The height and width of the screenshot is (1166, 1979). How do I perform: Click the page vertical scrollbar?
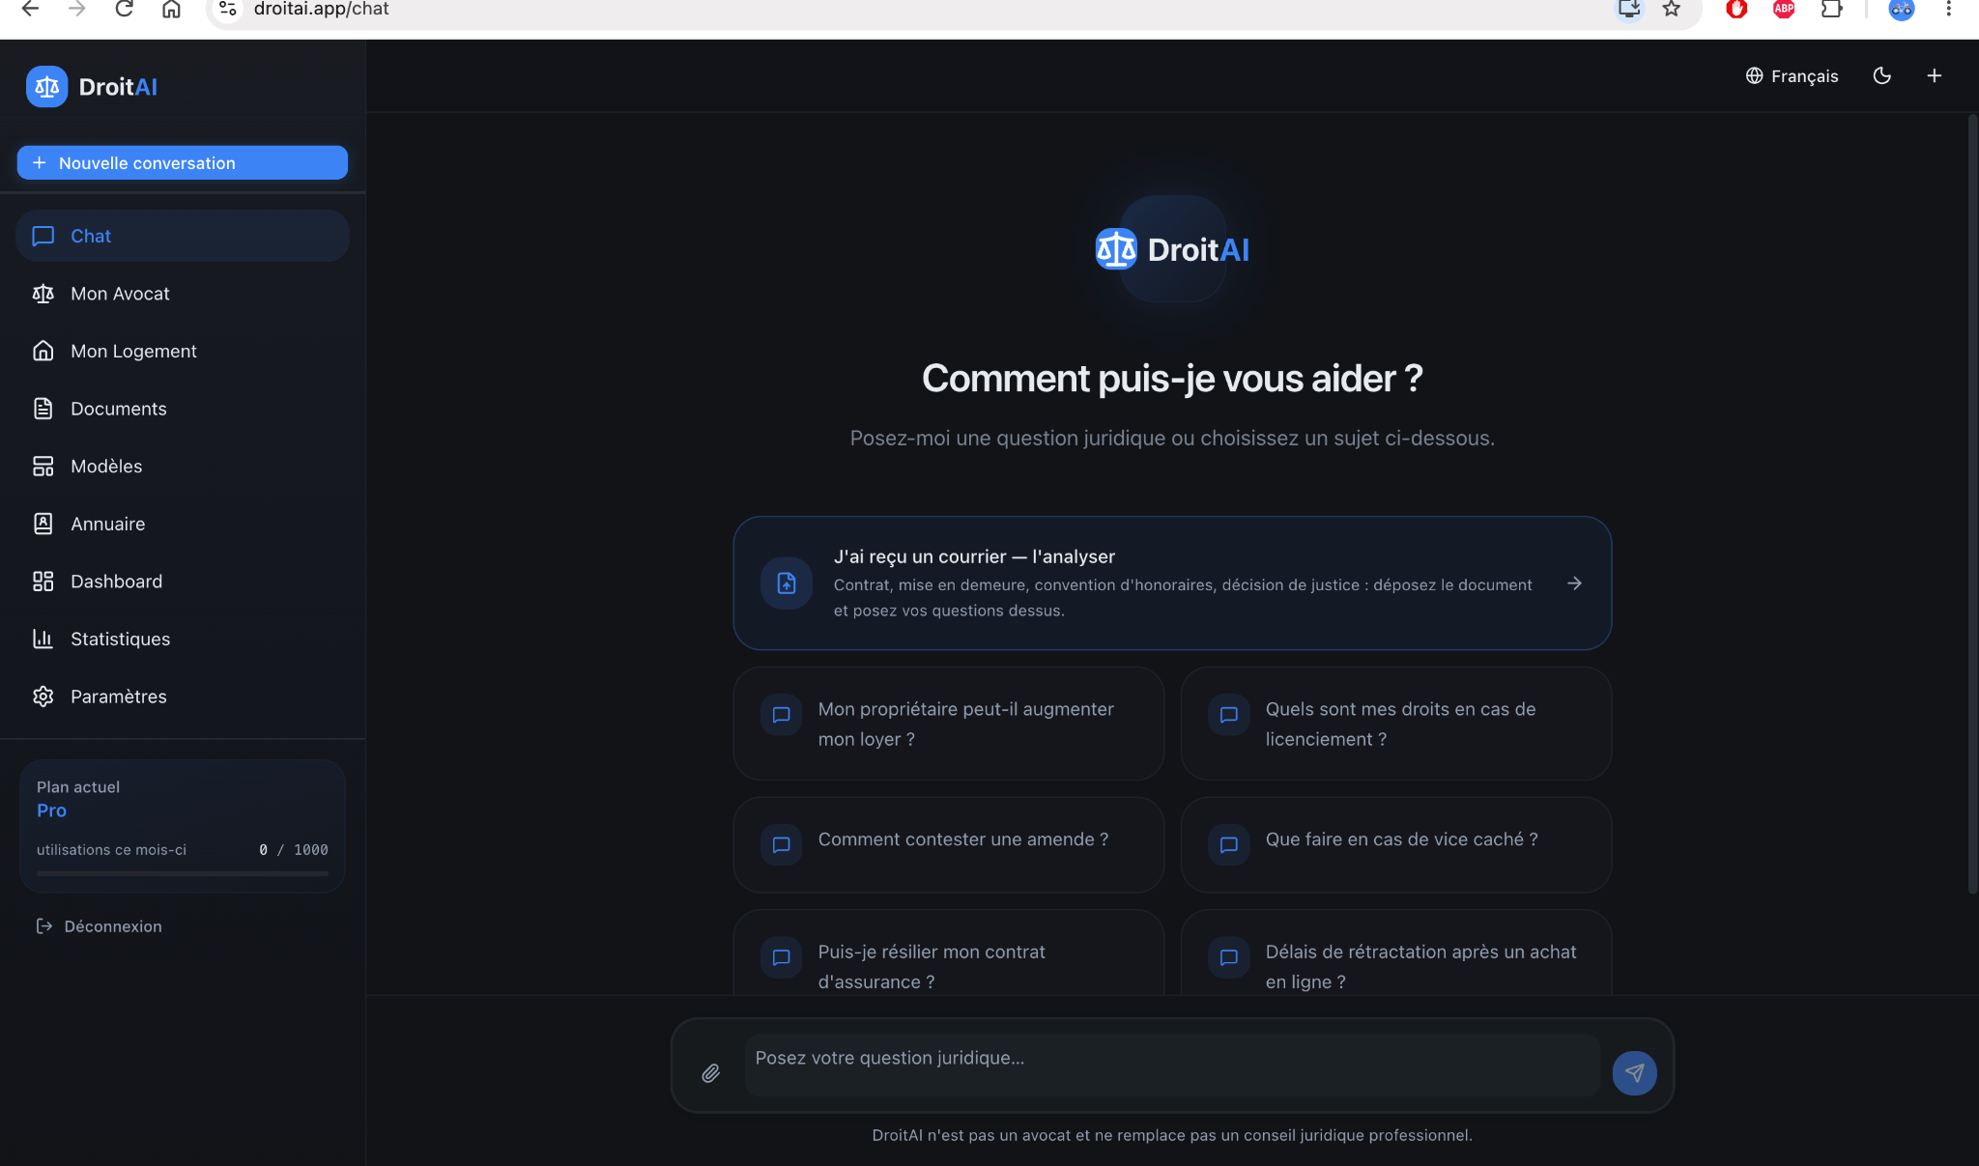tap(1972, 502)
